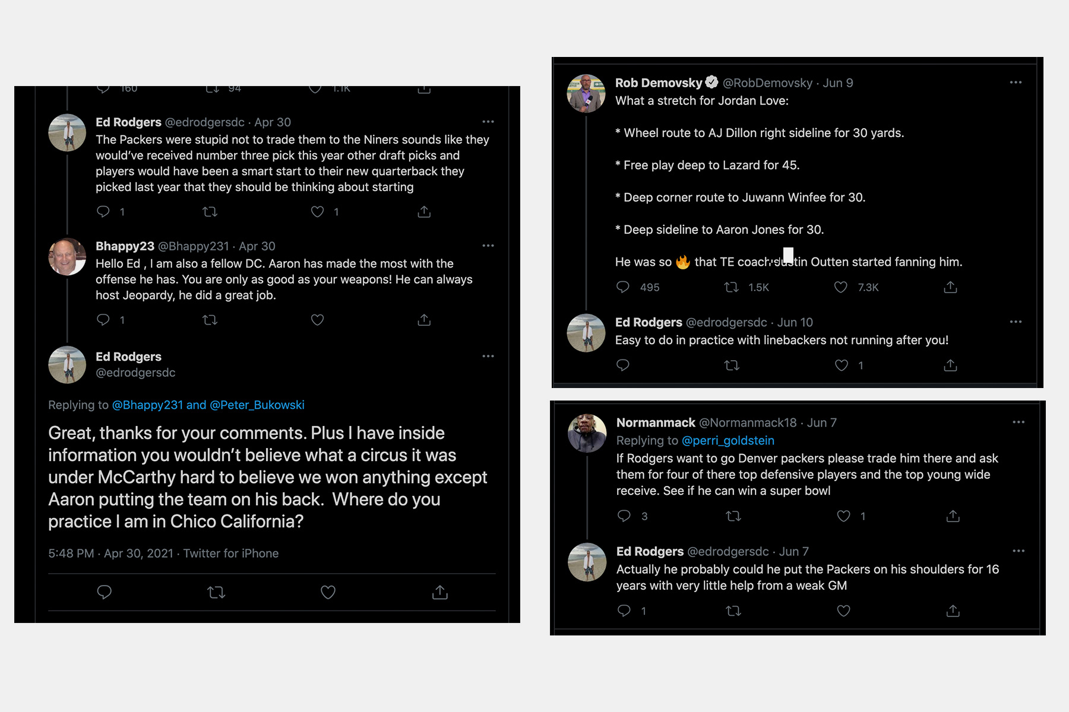This screenshot has height=712, width=1069.
Task: Open more options on Bhappy23's tweet
Action: click(x=488, y=246)
